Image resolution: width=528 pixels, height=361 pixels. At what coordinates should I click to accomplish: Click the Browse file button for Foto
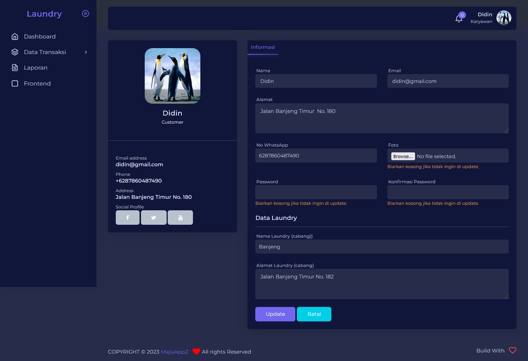[x=403, y=157]
